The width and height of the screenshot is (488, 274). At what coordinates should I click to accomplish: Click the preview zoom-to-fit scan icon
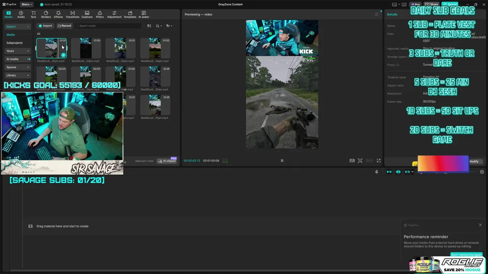pos(360,161)
